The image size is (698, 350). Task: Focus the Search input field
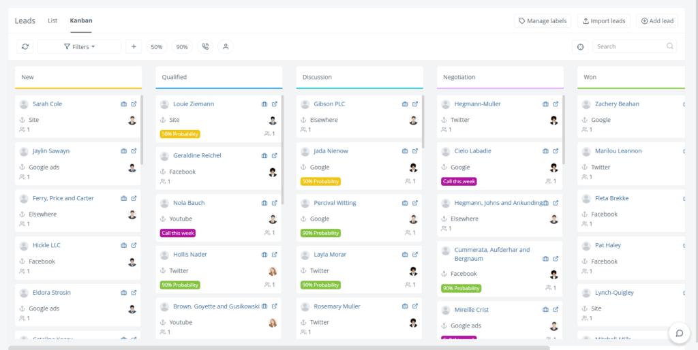tap(635, 46)
